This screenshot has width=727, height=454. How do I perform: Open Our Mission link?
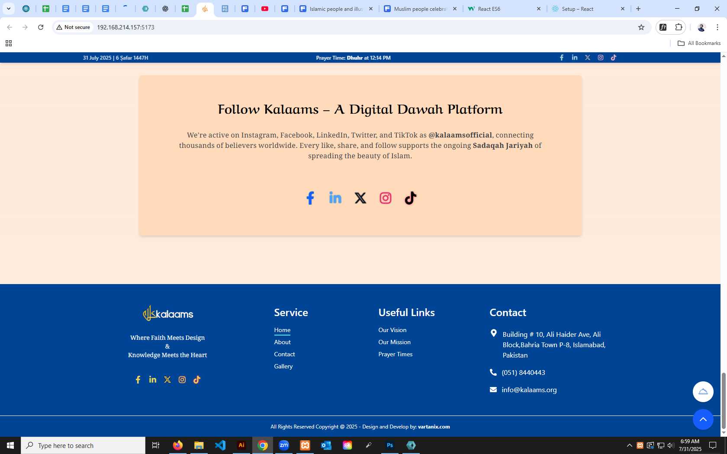tap(395, 342)
